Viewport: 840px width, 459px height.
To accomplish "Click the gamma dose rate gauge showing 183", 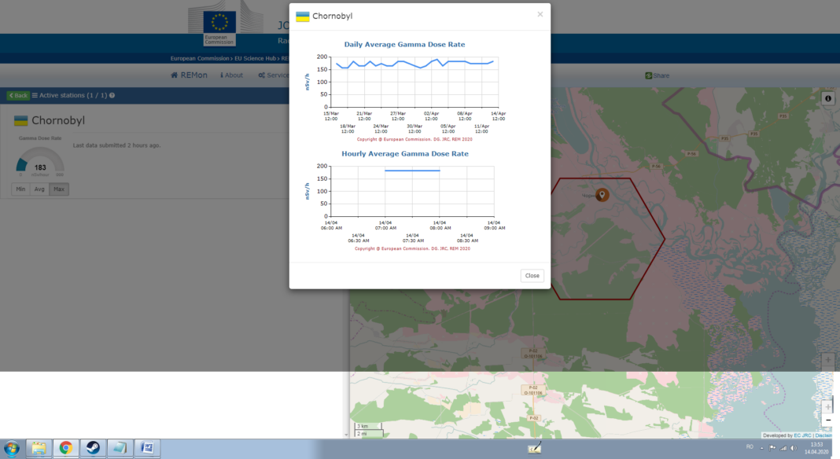I will coord(40,160).
